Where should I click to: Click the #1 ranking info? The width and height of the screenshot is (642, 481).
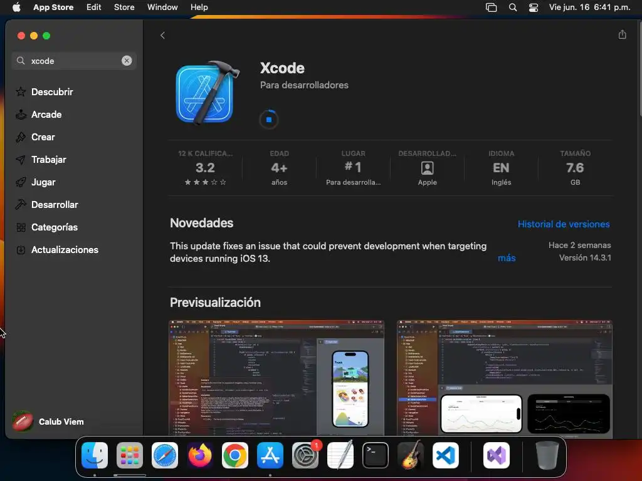(x=353, y=168)
